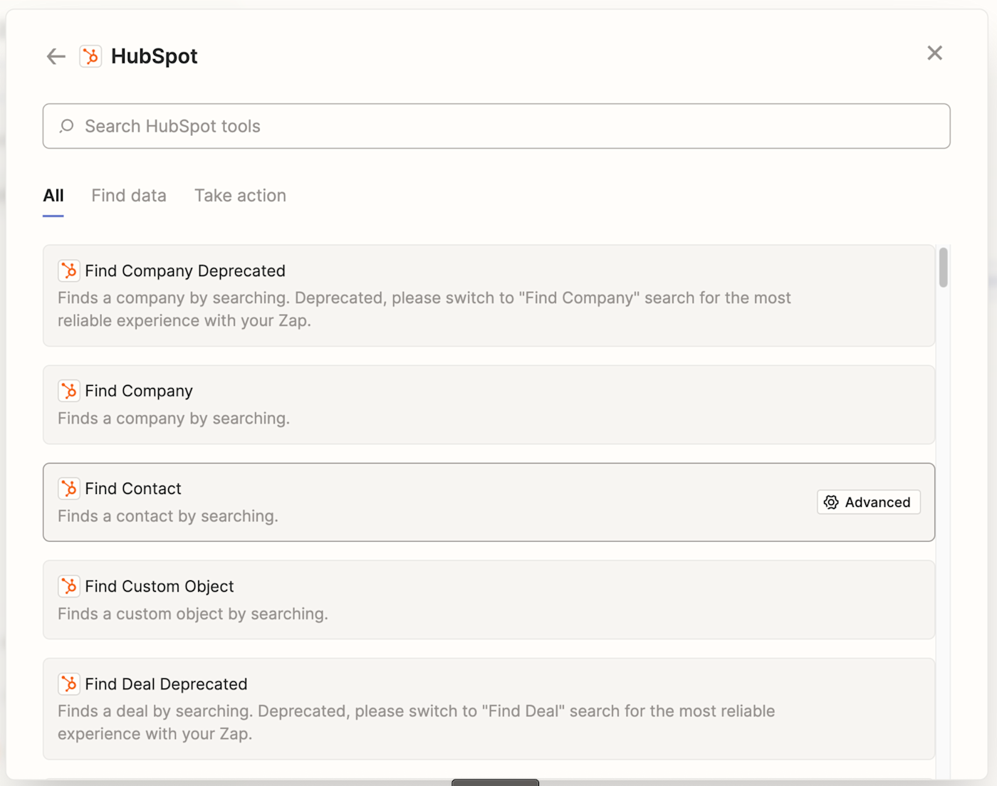Screen dimensions: 997x786
Task: Click the search magnifier icon
Action: pyautogui.click(x=66, y=126)
